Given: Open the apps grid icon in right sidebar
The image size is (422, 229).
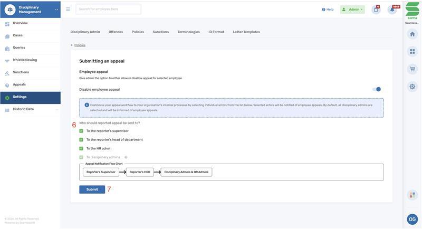Looking at the screenshot, I should coord(412,52).
